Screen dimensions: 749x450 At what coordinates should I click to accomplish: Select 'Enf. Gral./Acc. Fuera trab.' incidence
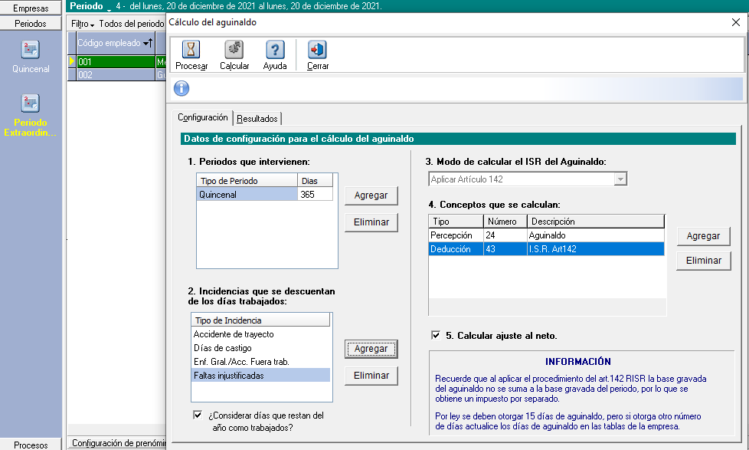[x=261, y=362]
